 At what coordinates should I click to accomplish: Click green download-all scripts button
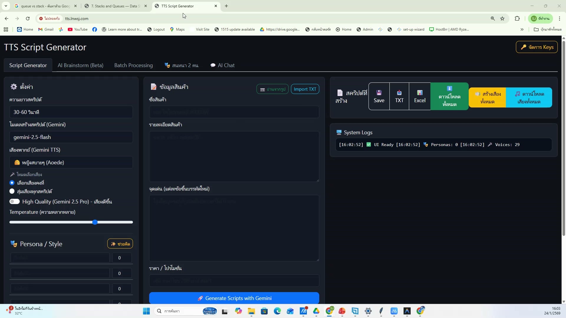[x=449, y=97]
